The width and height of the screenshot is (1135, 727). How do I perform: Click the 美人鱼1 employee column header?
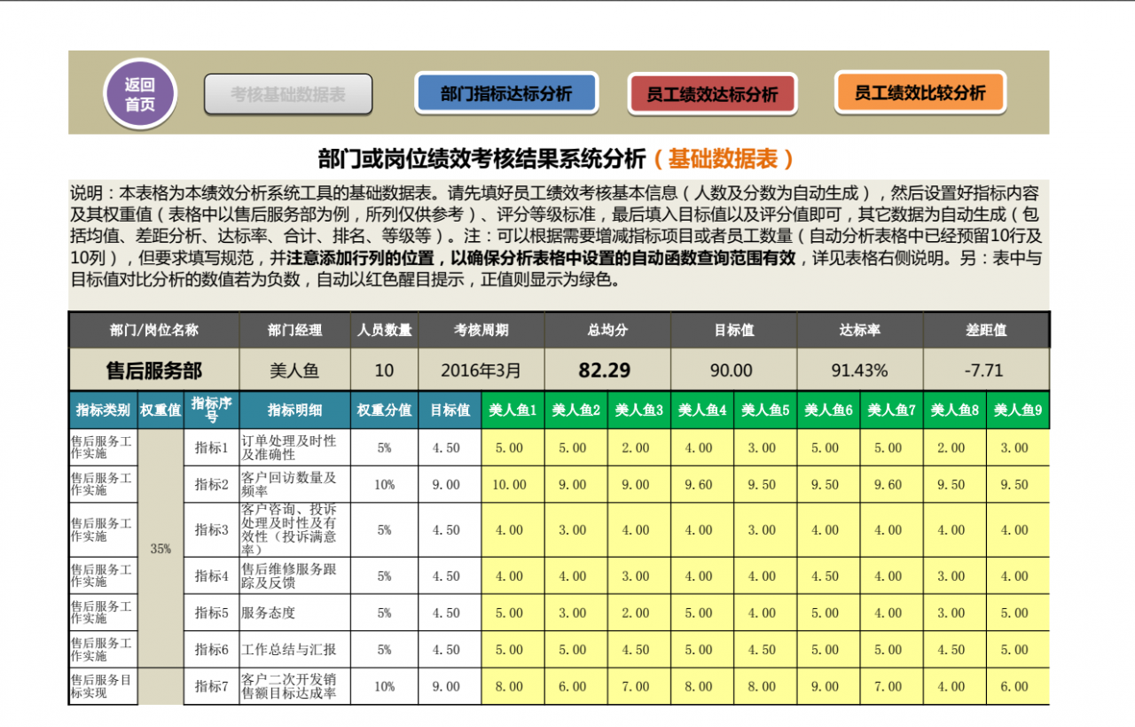click(513, 410)
